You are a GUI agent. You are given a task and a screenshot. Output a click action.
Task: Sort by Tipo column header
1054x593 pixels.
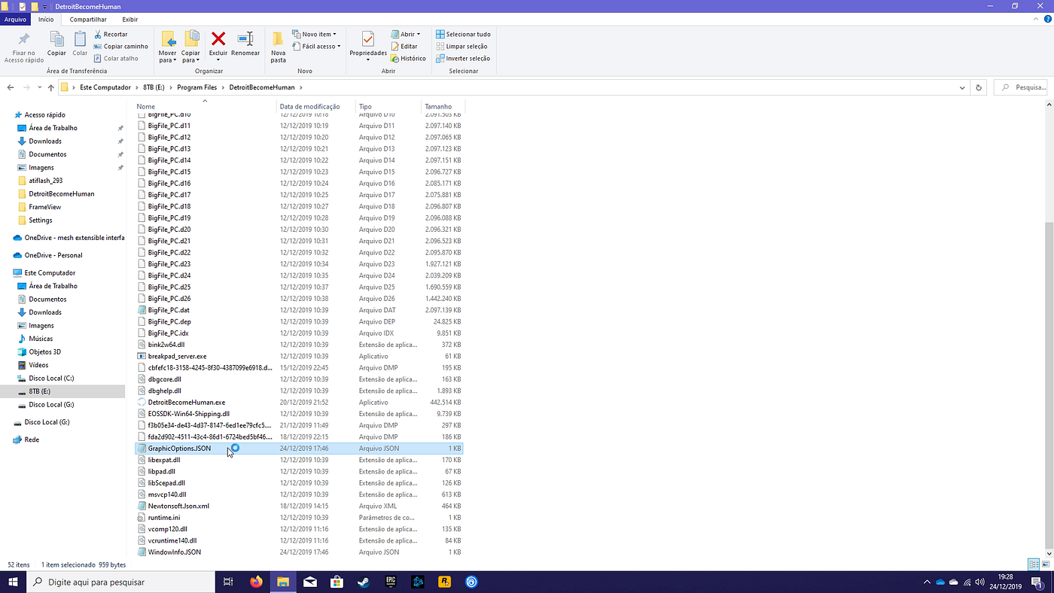(388, 106)
